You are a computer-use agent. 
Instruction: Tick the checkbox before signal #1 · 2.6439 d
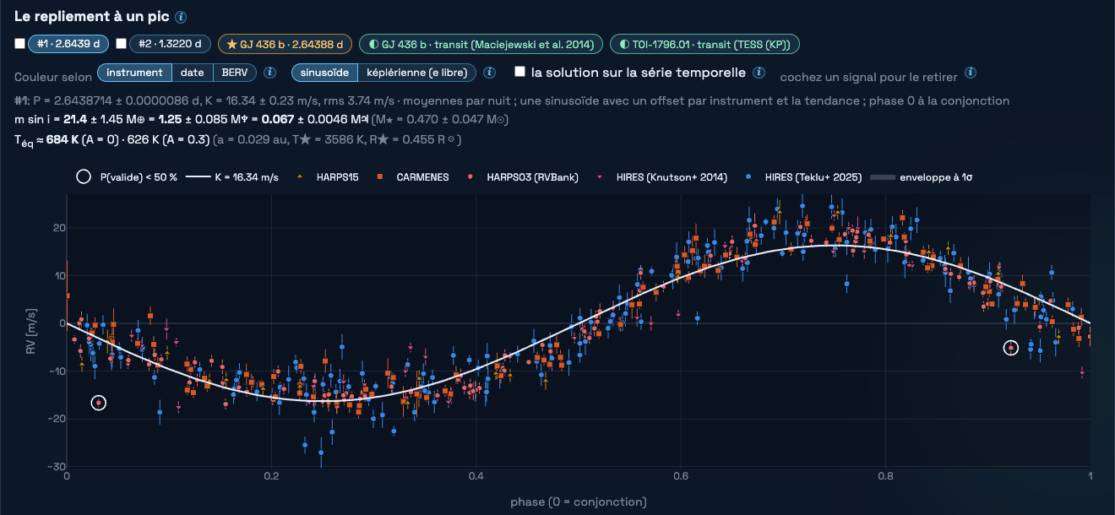click(20, 44)
